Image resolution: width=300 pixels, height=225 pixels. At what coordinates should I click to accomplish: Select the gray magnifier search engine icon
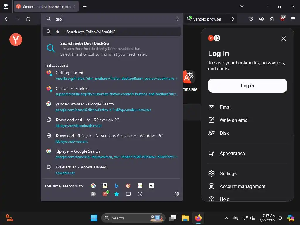pos(93,194)
